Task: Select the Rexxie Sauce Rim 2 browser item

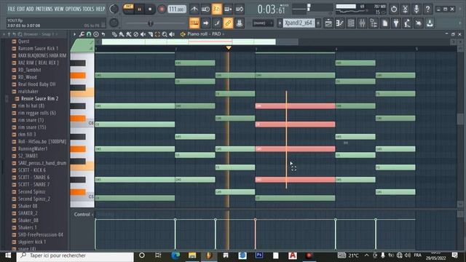Action: point(39,98)
